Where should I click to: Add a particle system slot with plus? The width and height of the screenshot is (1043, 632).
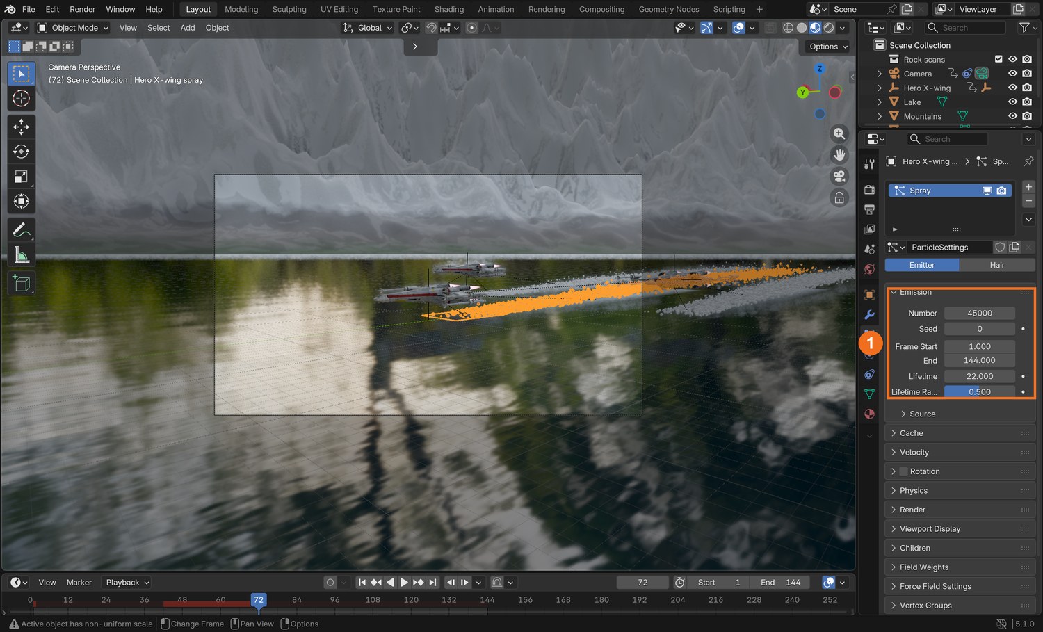point(1028,187)
